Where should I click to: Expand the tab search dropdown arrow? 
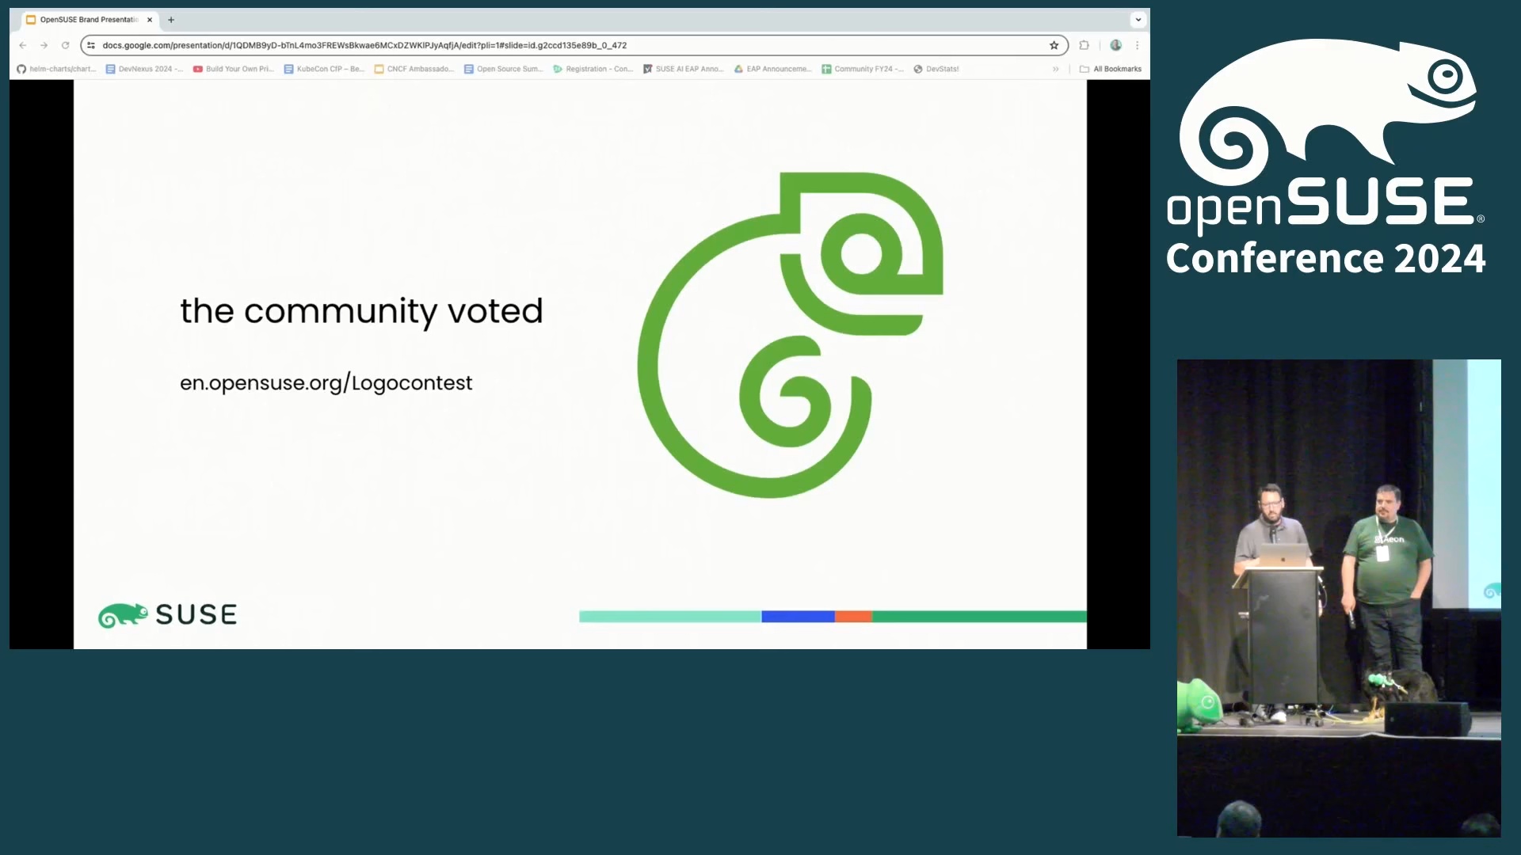coord(1138,20)
